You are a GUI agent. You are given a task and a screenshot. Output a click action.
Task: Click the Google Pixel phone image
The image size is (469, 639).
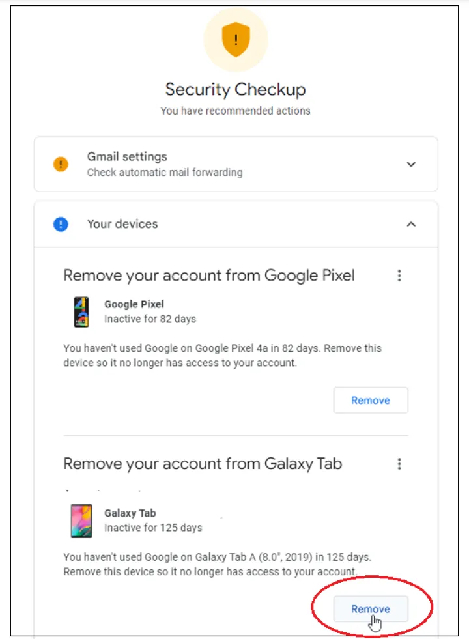click(81, 312)
